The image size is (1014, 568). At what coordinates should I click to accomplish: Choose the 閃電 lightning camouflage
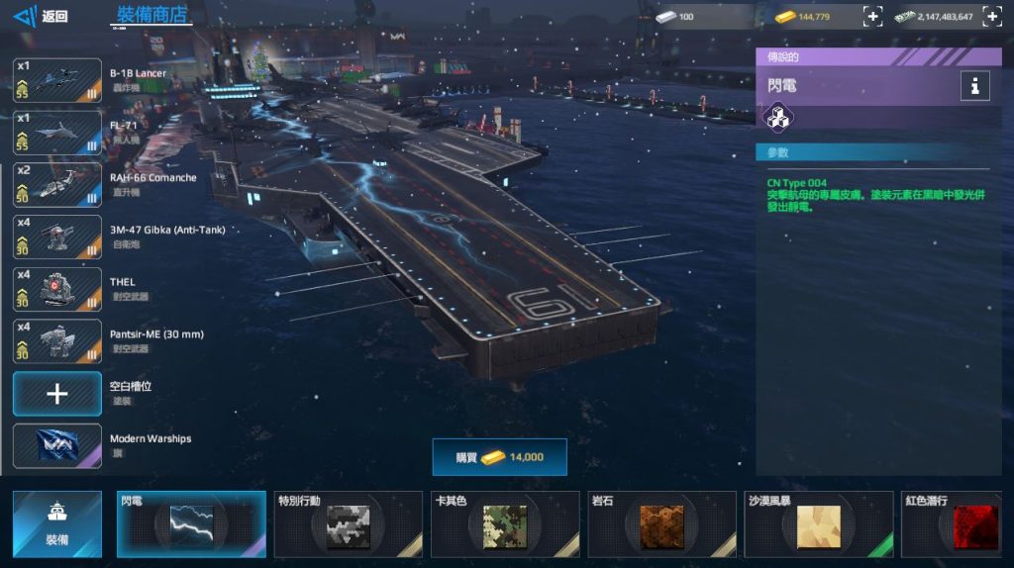click(191, 524)
